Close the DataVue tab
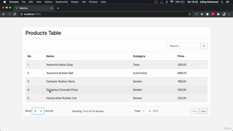The width and height of the screenshot is (233, 131). point(51,8)
